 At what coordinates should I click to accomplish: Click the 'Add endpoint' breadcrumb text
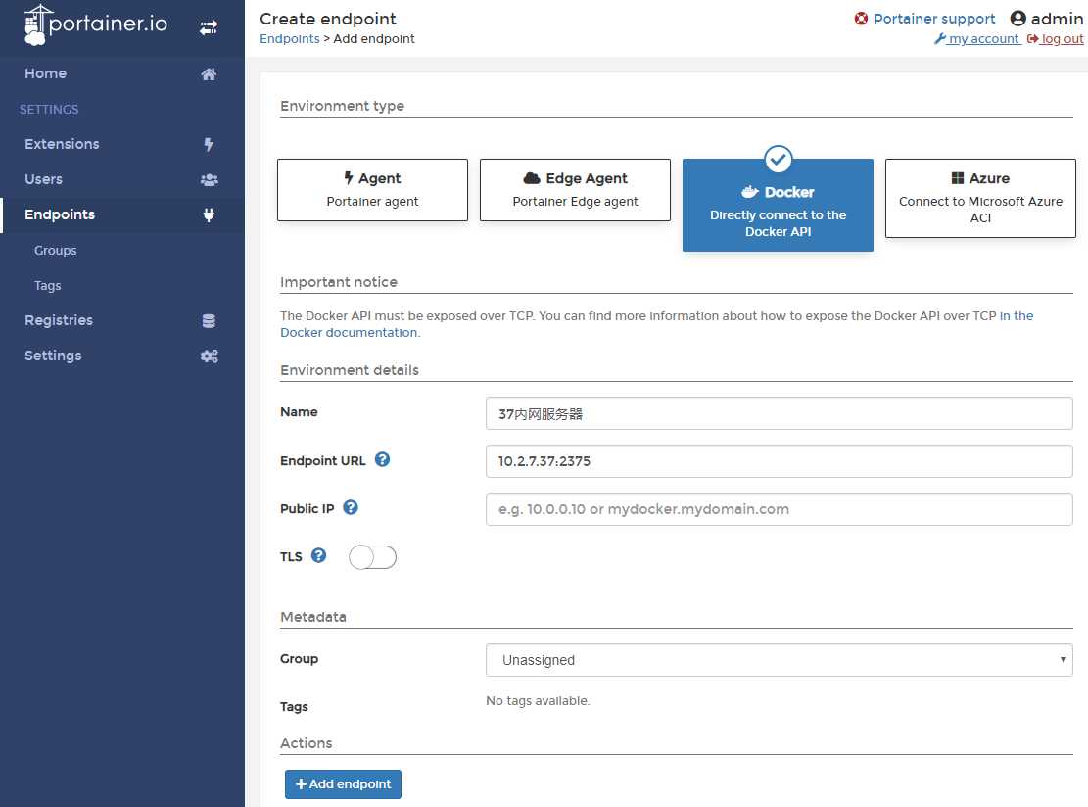pyautogui.click(x=374, y=39)
